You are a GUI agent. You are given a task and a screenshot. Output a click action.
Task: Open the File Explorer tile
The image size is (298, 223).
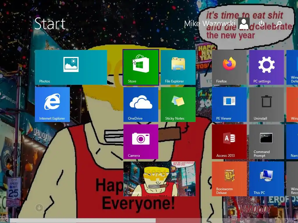click(x=178, y=67)
